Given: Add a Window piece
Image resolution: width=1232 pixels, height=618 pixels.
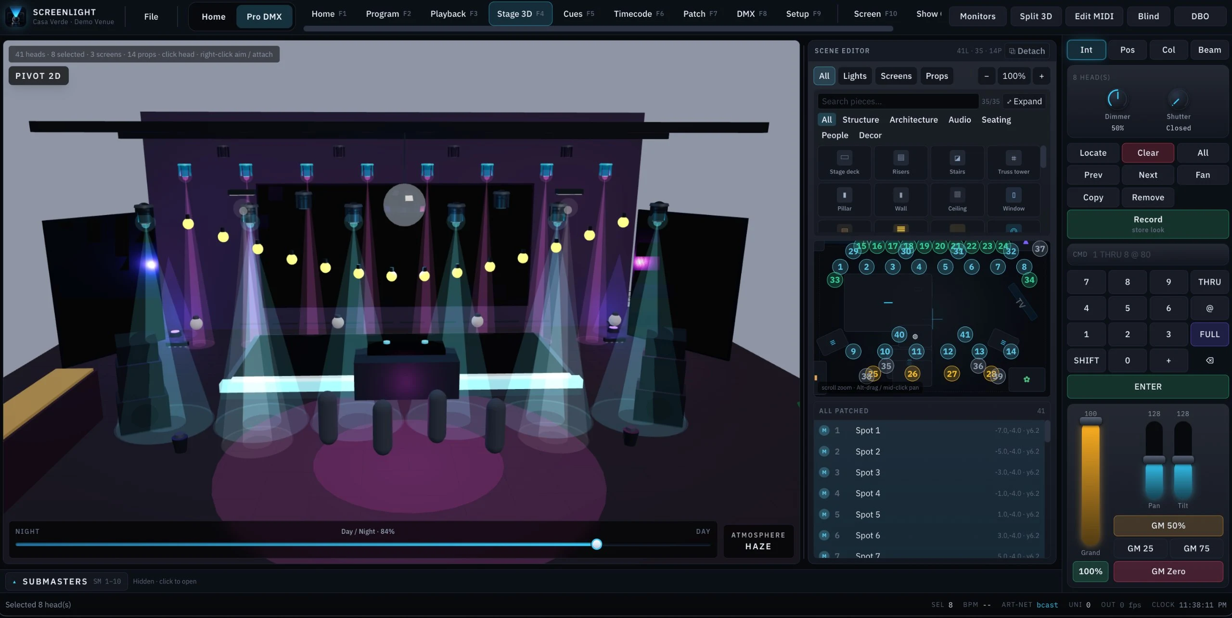Looking at the screenshot, I should click(1014, 200).
